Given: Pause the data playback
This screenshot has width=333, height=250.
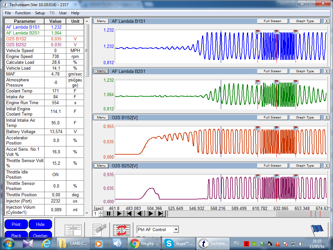Looking at the screenshot, I should 109,214.
